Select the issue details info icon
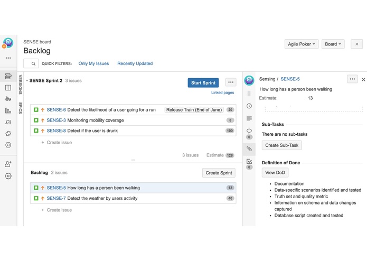Viewport: 367px width, 261px height. 249,106
